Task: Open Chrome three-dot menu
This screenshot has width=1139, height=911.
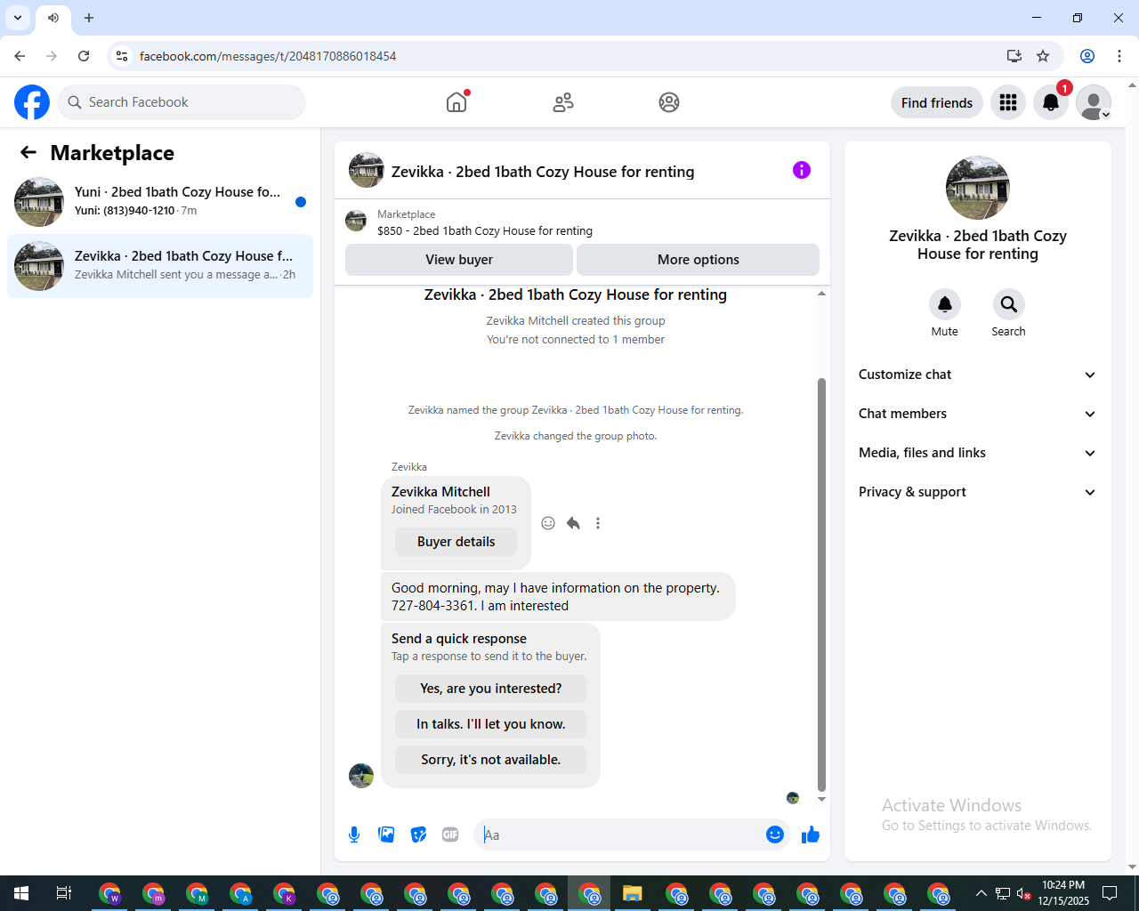Action: [x=1119, y=56]
